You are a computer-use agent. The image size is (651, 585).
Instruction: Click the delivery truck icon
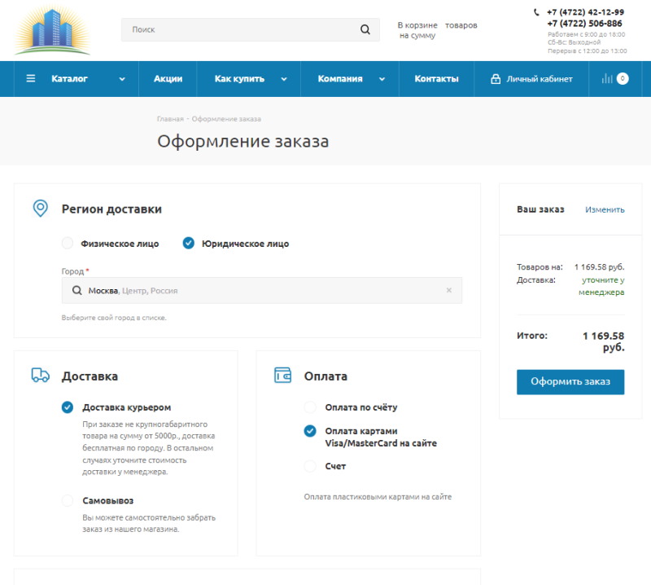(40, 376)
